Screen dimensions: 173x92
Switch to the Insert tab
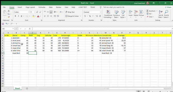point(20,7)
